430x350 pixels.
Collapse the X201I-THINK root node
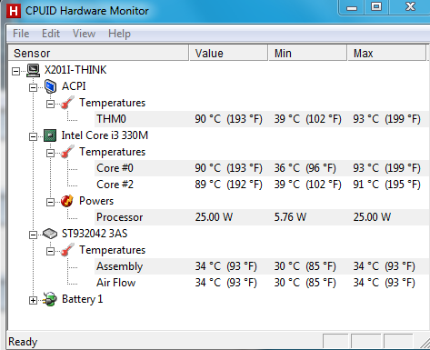15,72
